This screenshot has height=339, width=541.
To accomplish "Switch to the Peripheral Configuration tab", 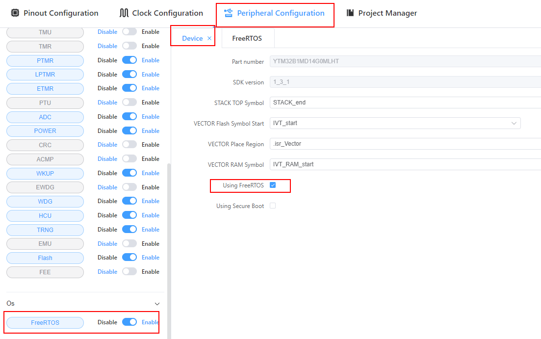I will [274, 13].
